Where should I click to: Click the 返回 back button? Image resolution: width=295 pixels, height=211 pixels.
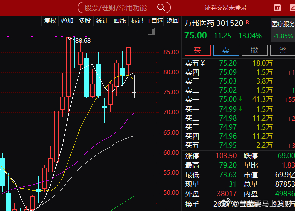point(172,20)
